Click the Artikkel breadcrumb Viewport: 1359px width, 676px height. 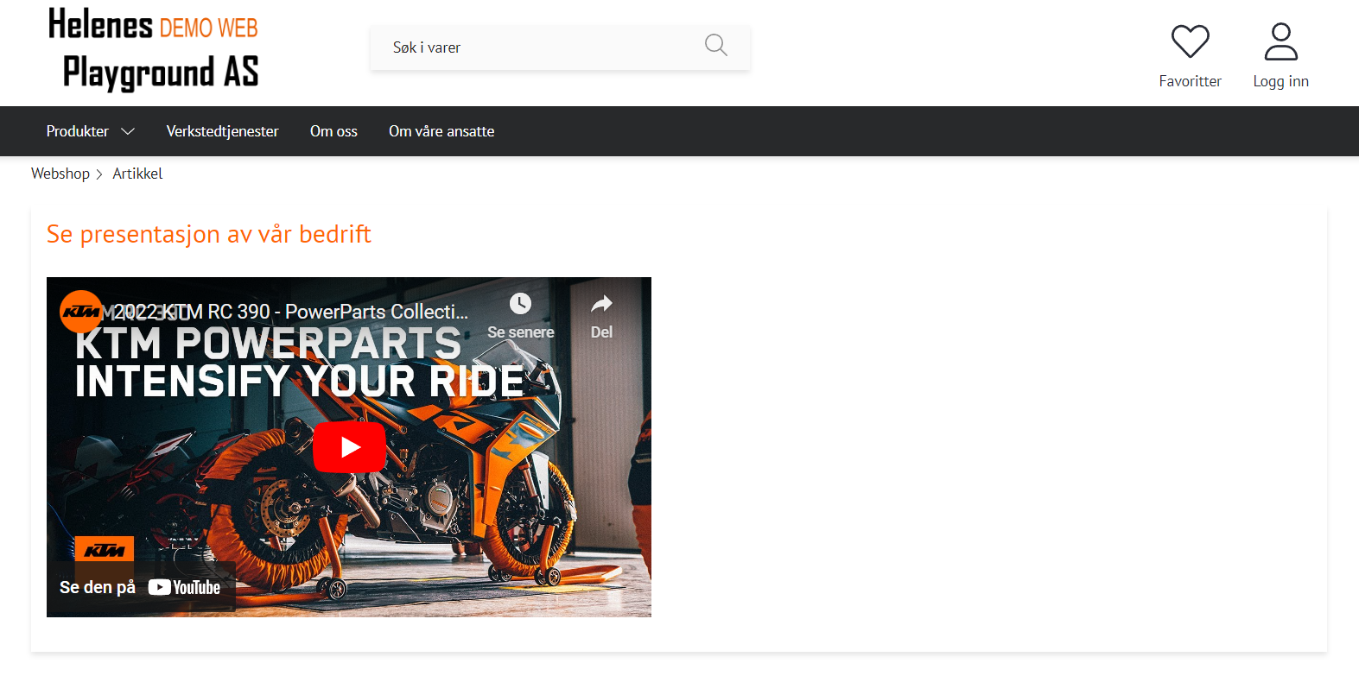pos(137,174)
